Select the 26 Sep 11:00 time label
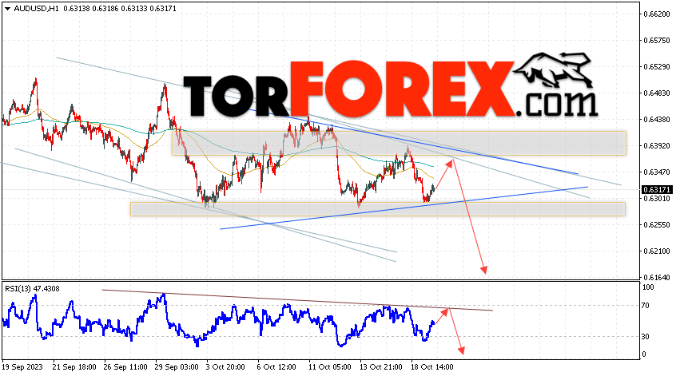This screenshot has height=376, width=676. [x=125, y=367]
